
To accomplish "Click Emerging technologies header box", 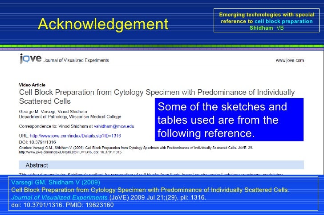I will [267, 20].
